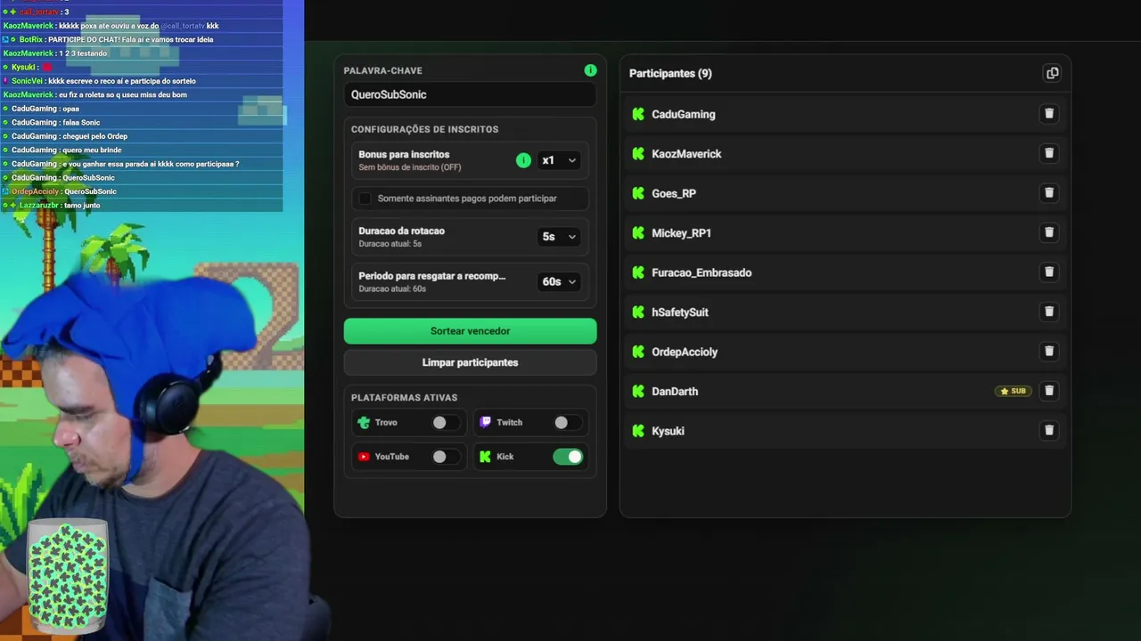Click the Trovo platform icon

coord(364,423)
